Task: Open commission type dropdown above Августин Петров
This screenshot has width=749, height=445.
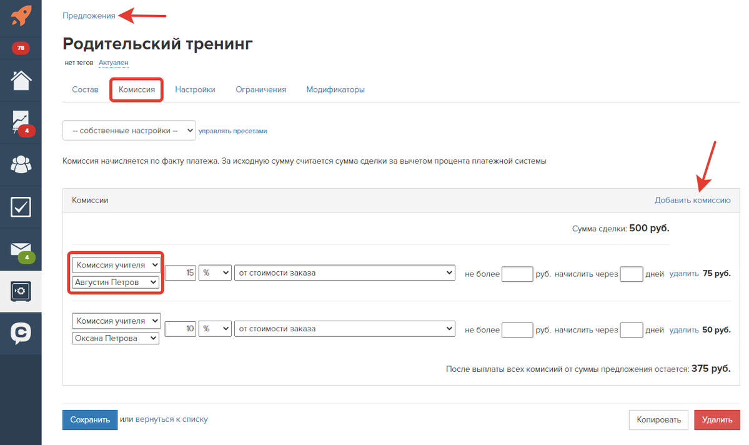Action: click(116, 265)
